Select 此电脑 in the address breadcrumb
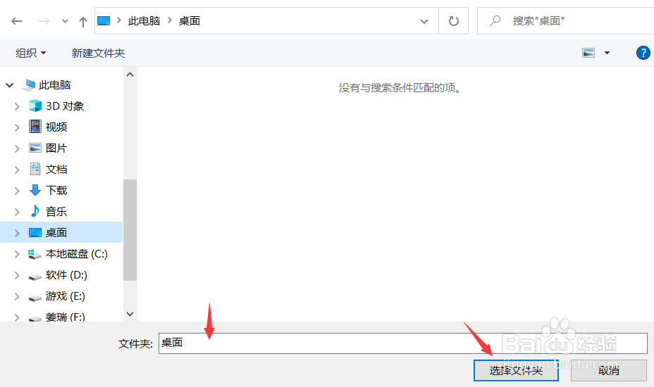 [x=144, y=21]
